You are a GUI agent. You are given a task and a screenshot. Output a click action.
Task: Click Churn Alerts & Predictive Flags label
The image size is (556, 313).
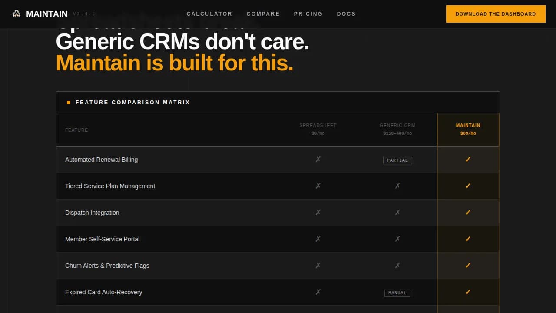(x=107, y=266)
